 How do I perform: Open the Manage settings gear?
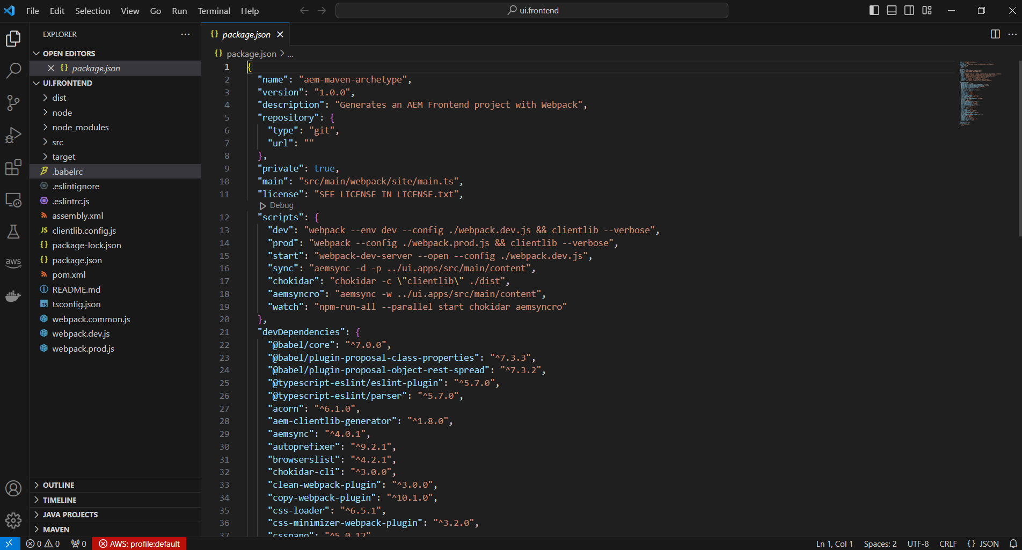pos(13,520)
